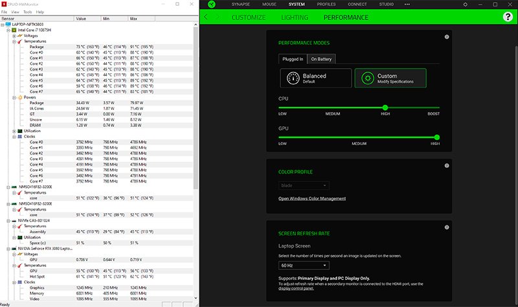The height and width of the screenshot is (307, 518).
Task: Expand the CPU Utilization node
Action: (x=14, y=131)
